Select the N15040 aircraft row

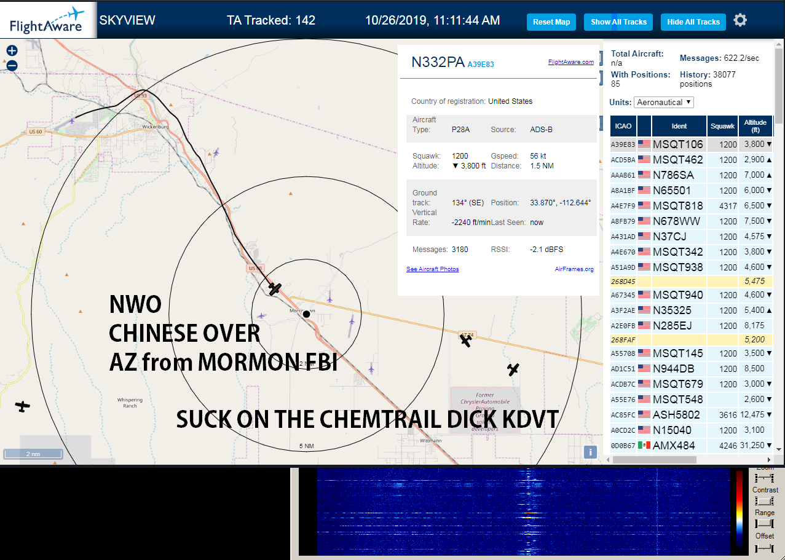tap(692, 430)
